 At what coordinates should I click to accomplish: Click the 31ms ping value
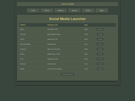pos(86,34)
